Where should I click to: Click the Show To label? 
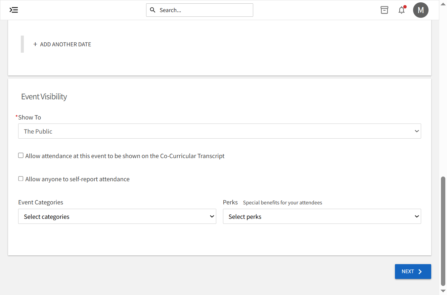[30, 117]
